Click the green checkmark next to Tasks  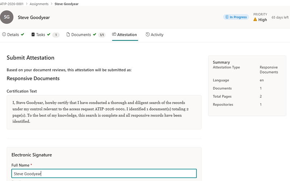pyautogui.click(x=49, y=35)
